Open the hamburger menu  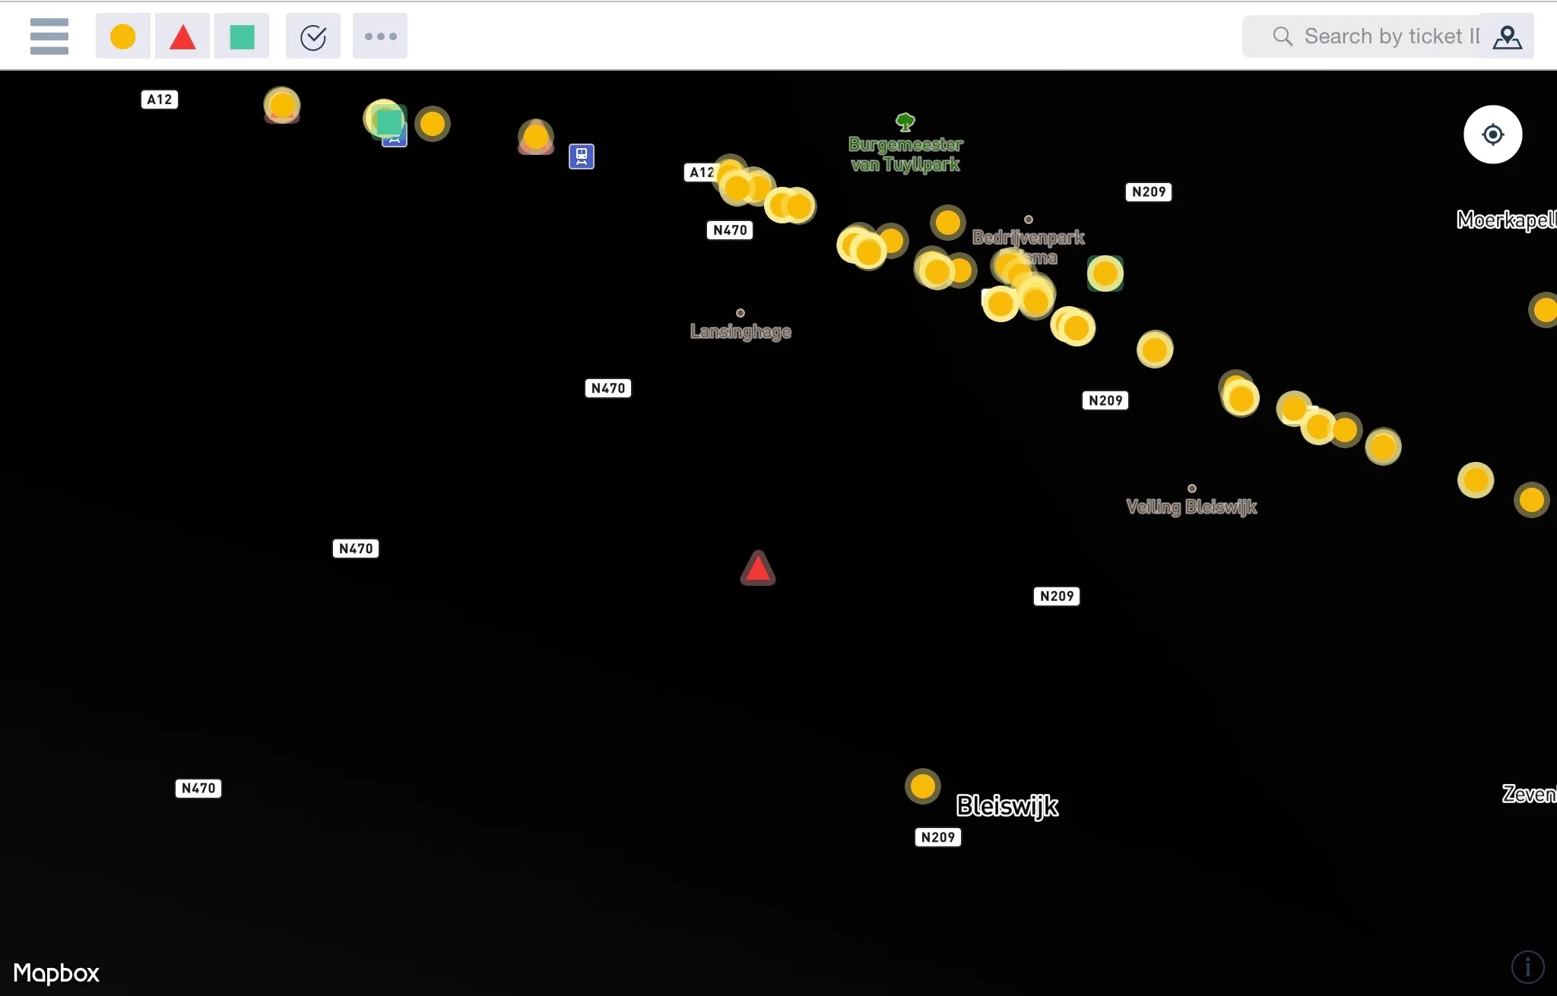(49, 36)
